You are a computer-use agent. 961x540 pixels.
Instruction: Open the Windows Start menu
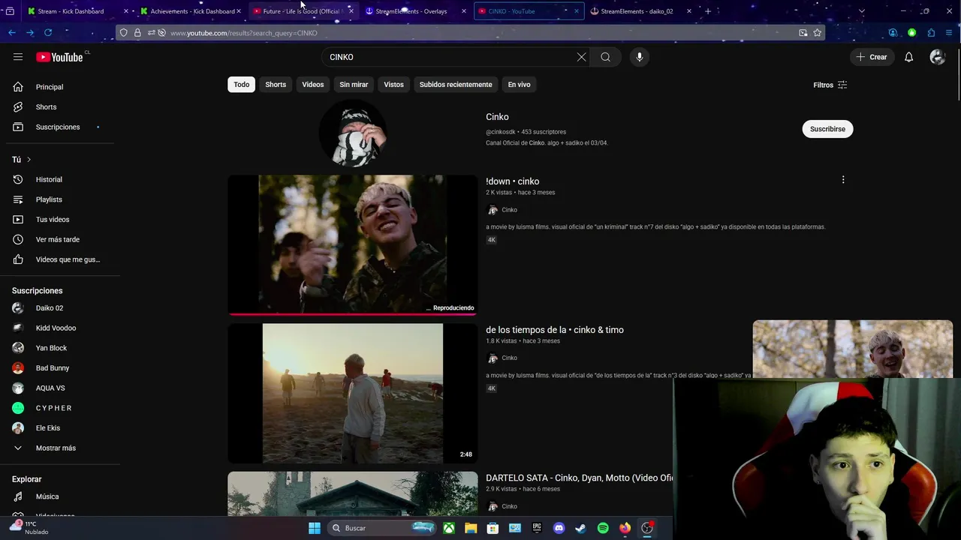pyautogui.click(x=315, y=528)
